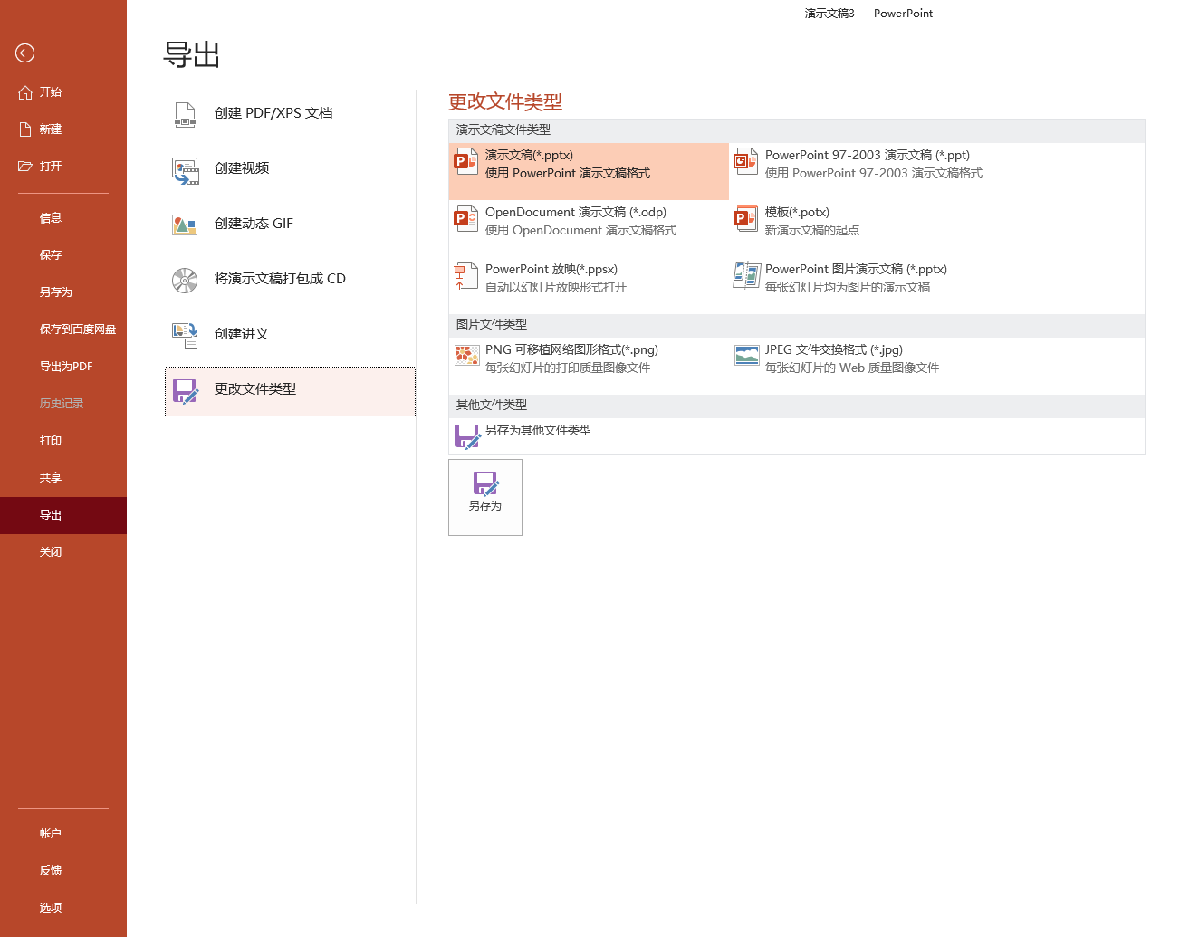Select 将演示文稿打包成 CD option

pos(290,280)
